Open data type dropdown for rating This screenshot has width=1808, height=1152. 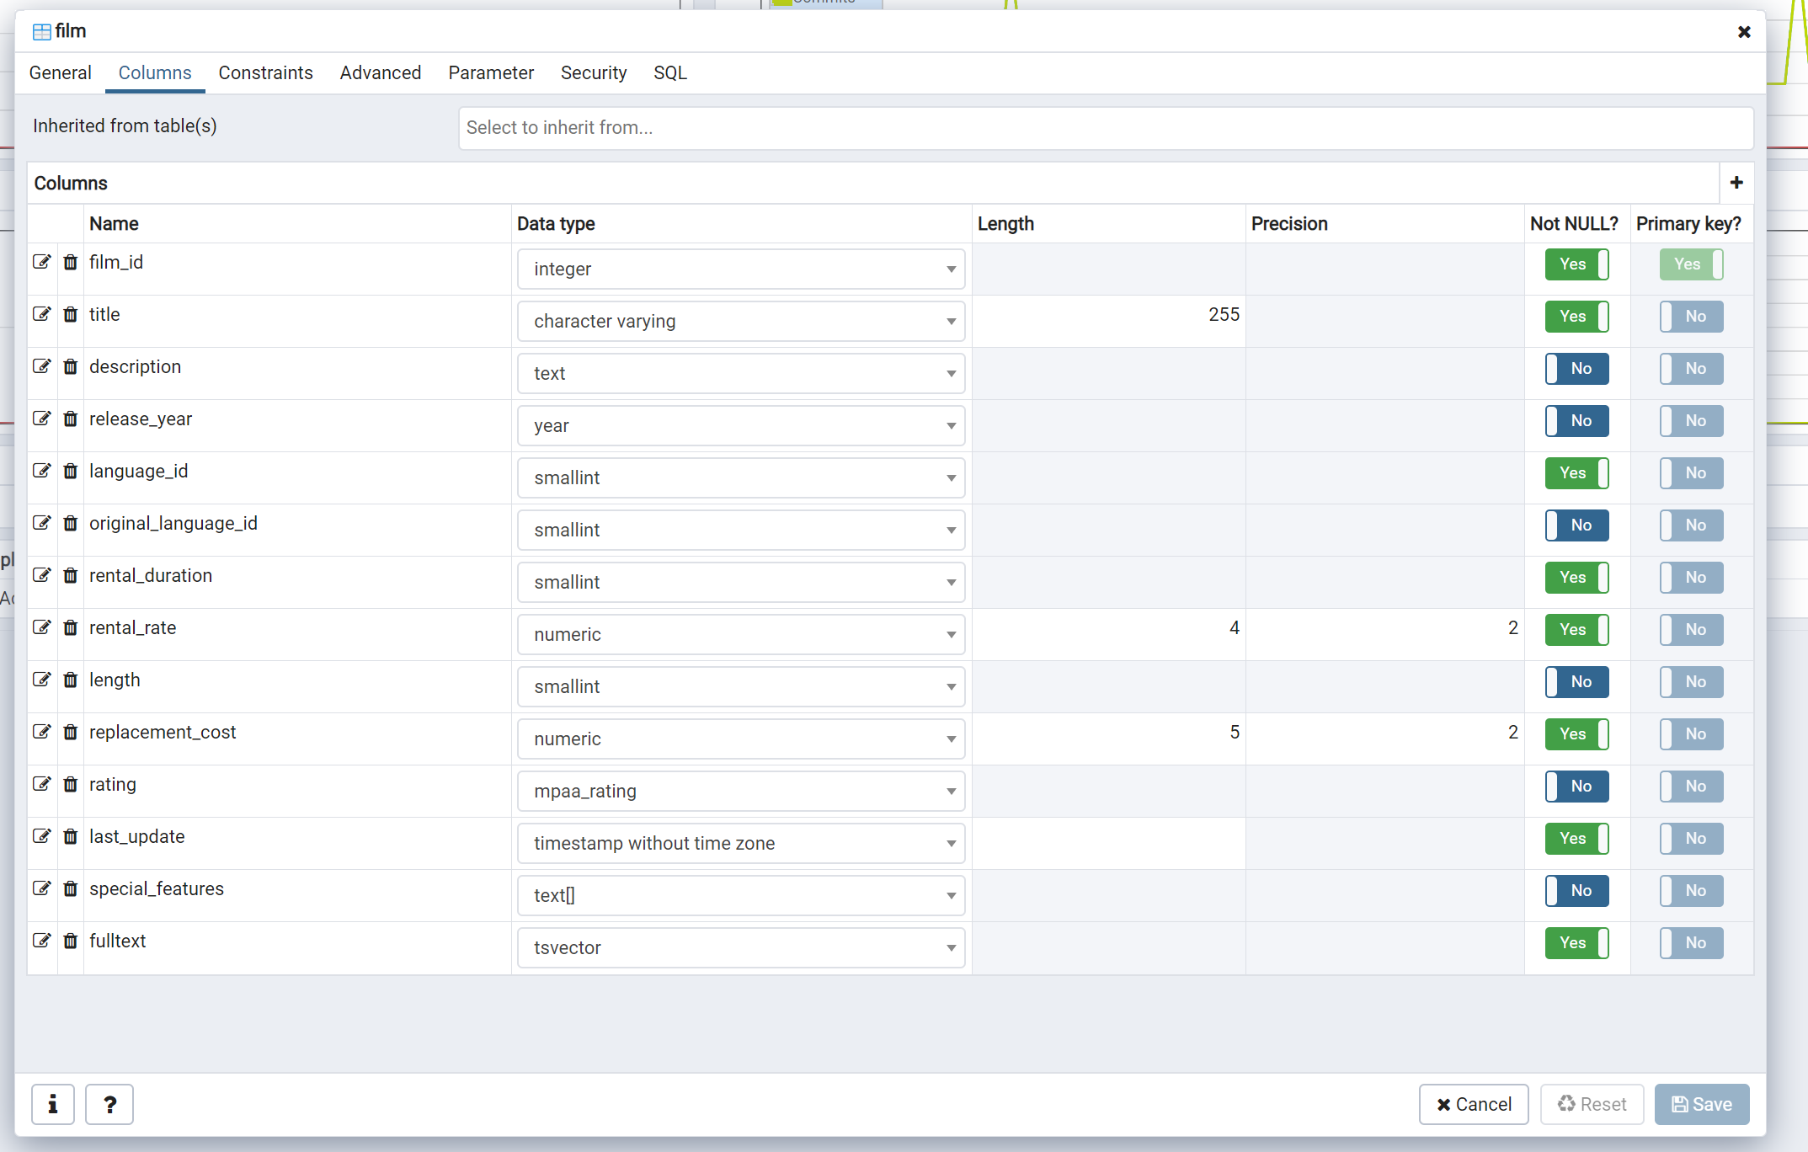[x=740, y=791]
